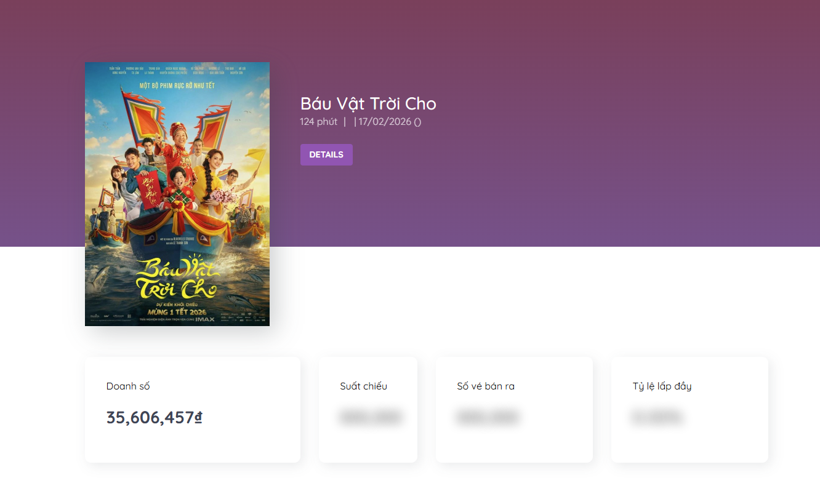Select the 35,606,457 revenue figure

click(150, 418)
